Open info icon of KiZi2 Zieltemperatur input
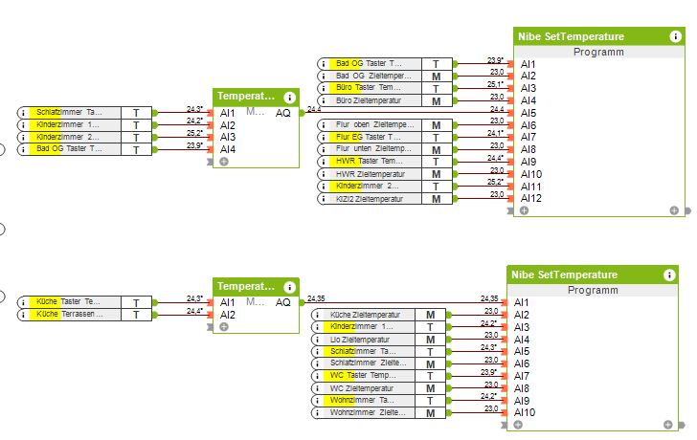The width and height of the screenshot is (697, 440). (324, 199)
